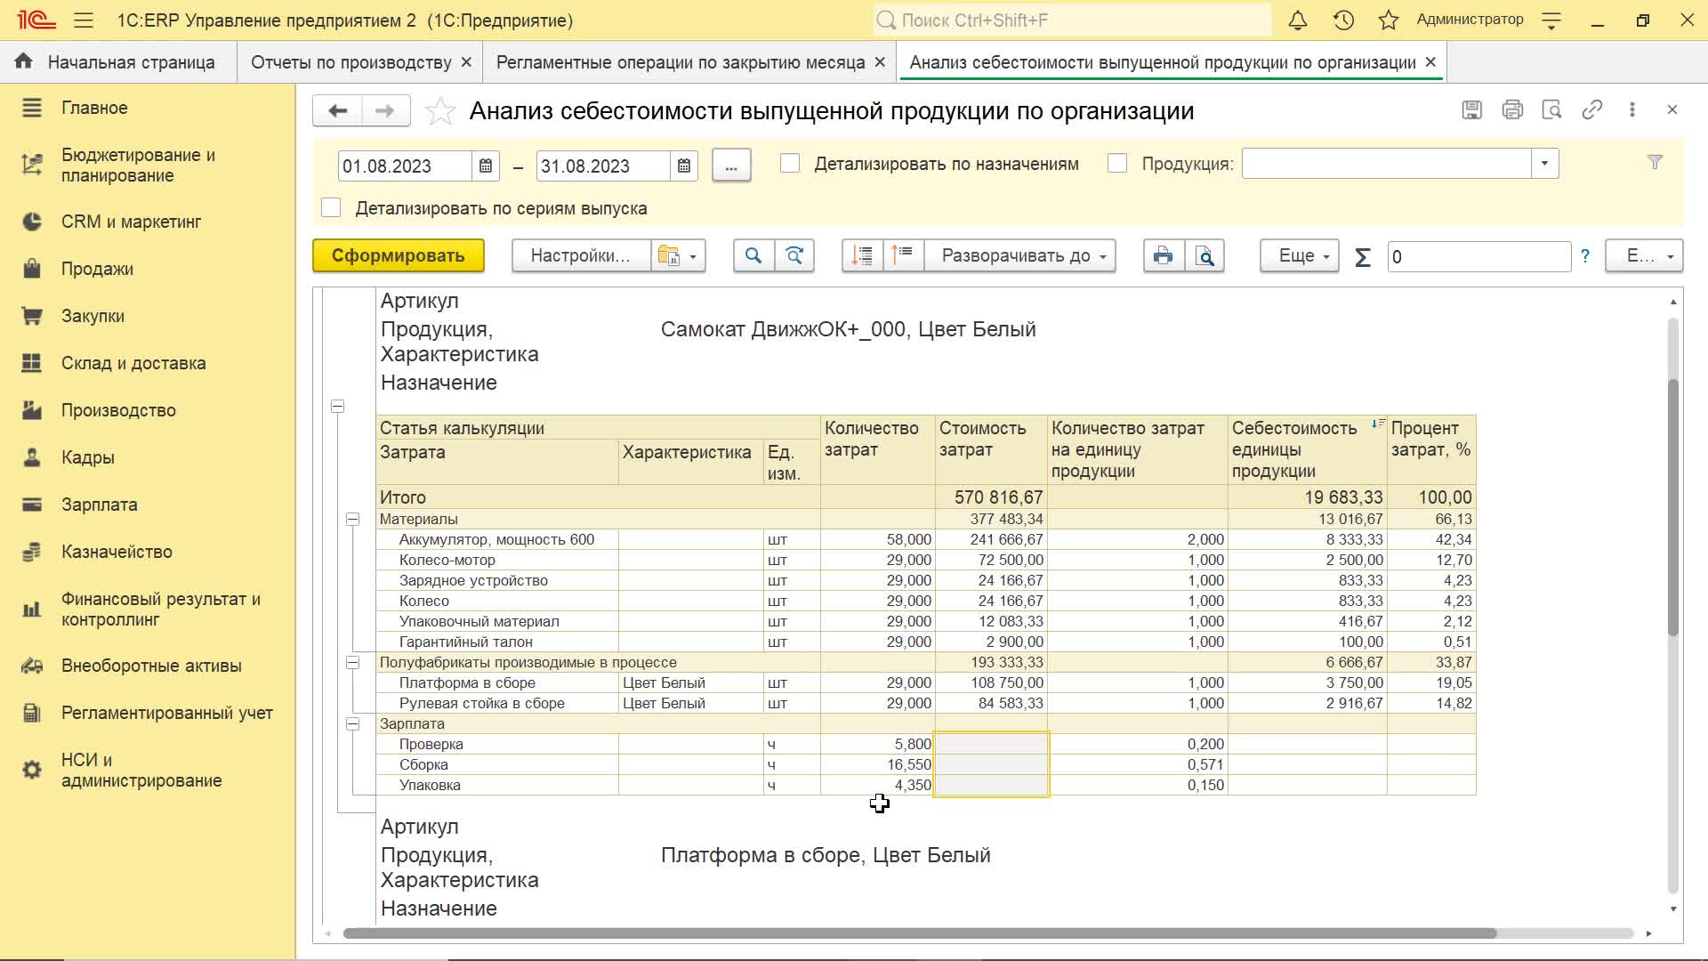The height and width of the screenshot is (961, 1708).
Task: Close the Анализ себестоимости tab
Action: pos(1430,62)
